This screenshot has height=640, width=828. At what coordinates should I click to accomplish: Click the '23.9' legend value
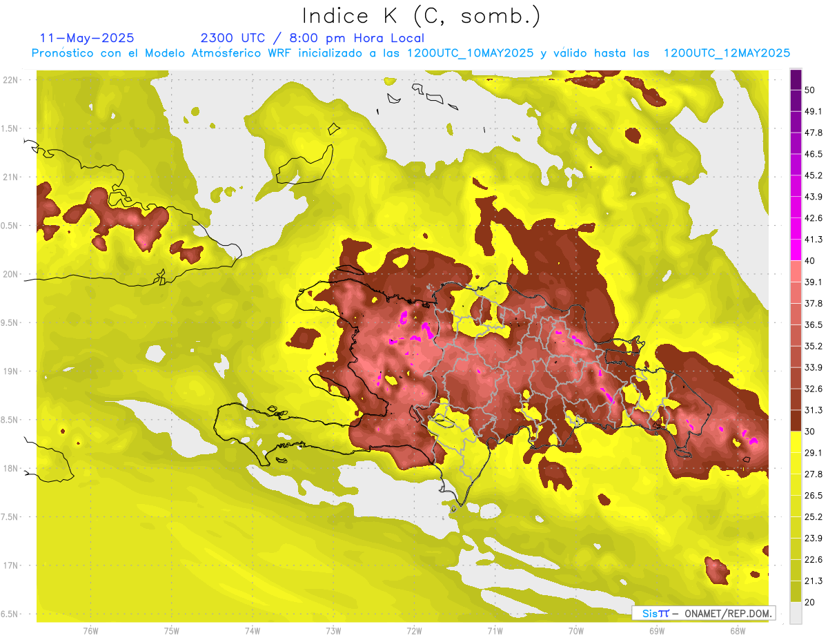coord(813,538)
